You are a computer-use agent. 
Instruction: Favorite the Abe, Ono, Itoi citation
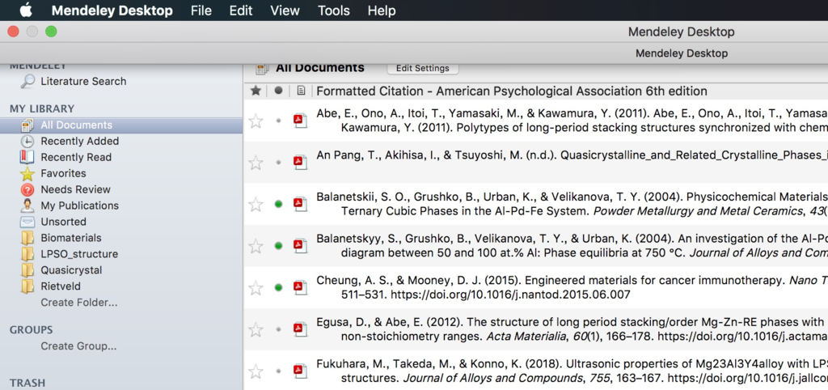tap(256, 121)
